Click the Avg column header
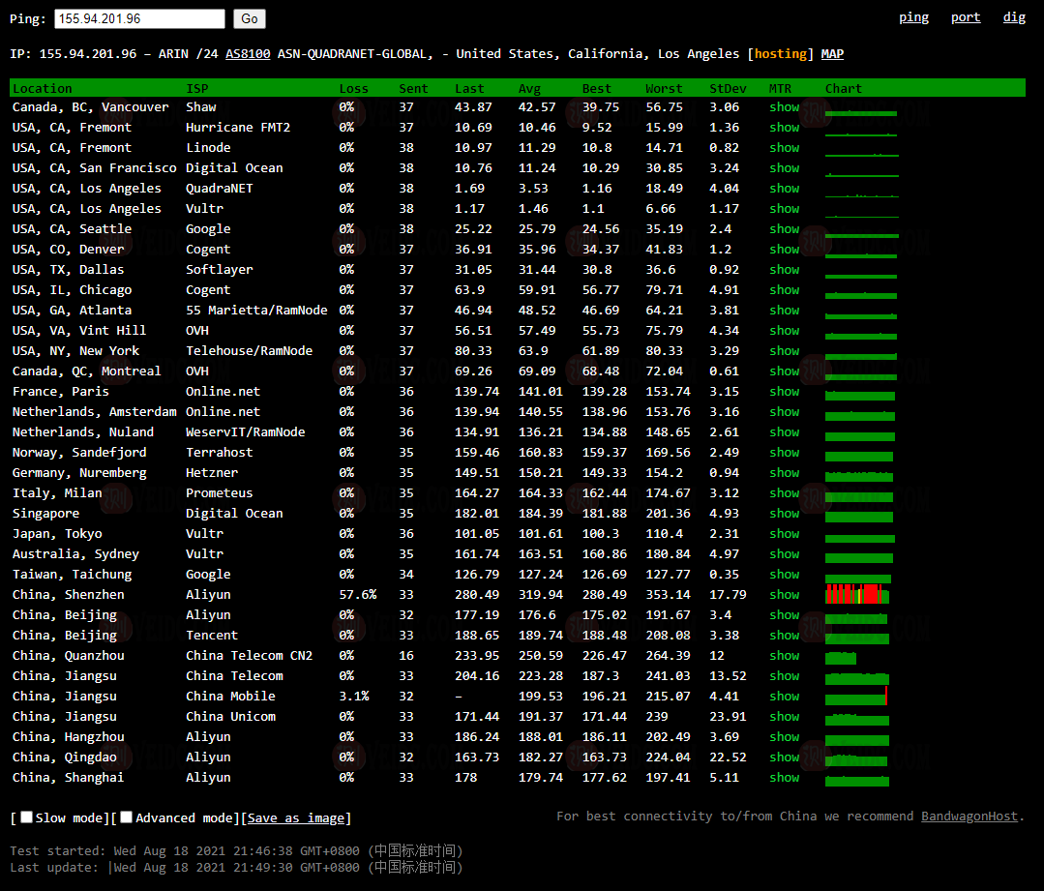 (529, 88)
